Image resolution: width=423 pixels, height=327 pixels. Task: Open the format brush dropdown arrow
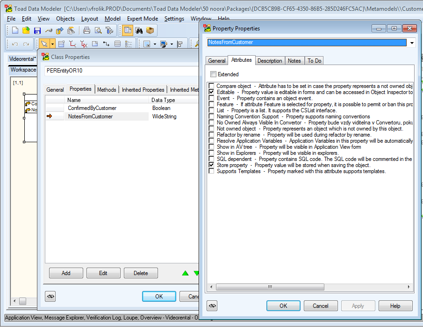(172, 44)
